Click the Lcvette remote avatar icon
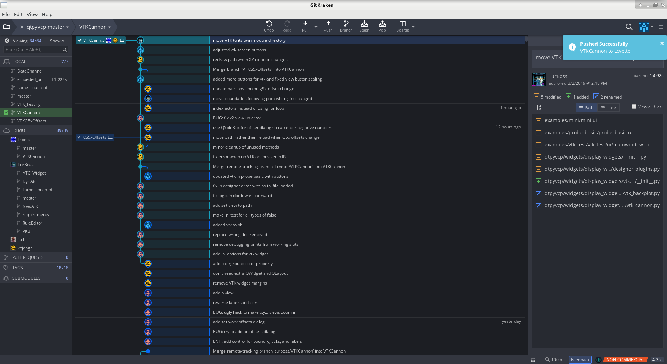 [13, 139]
